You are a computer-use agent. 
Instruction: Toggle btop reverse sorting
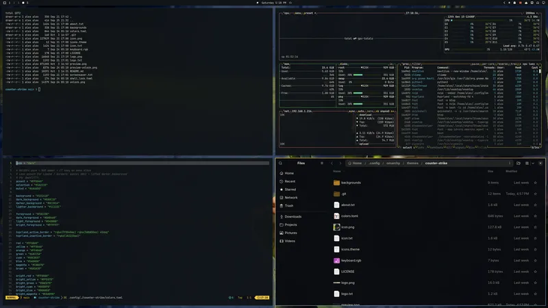pyautogui.click(x=503, y=64)
